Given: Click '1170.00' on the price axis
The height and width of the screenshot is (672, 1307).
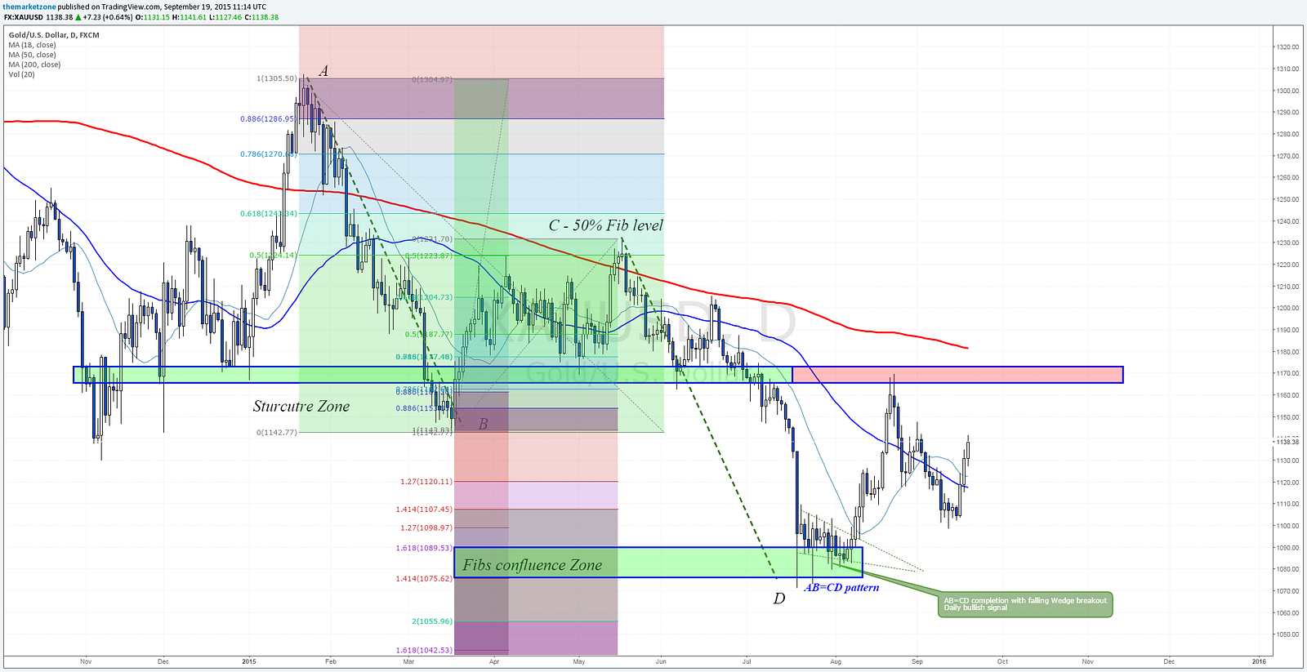Looking at the screenshot, I should (1288, 373).
